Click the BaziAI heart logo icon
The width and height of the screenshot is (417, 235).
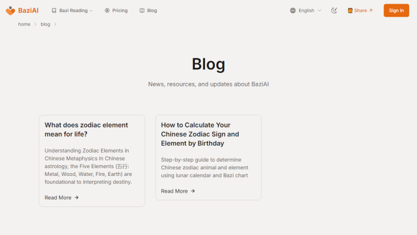10,11
